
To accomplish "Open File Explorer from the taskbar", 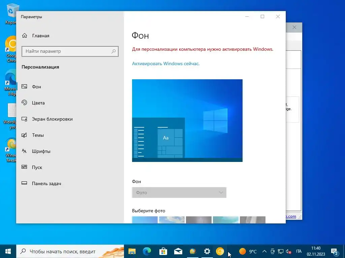I will 132,251.
